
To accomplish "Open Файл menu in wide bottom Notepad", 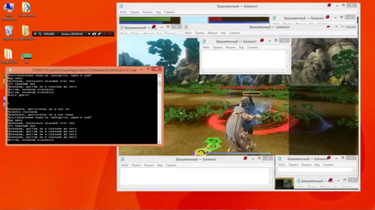I will 125,165.
